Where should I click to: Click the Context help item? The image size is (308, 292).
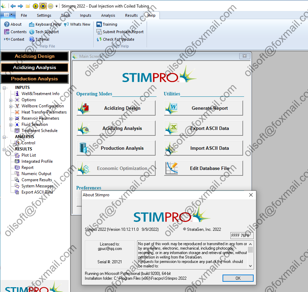pyautogui.click(x=14, y=39)
